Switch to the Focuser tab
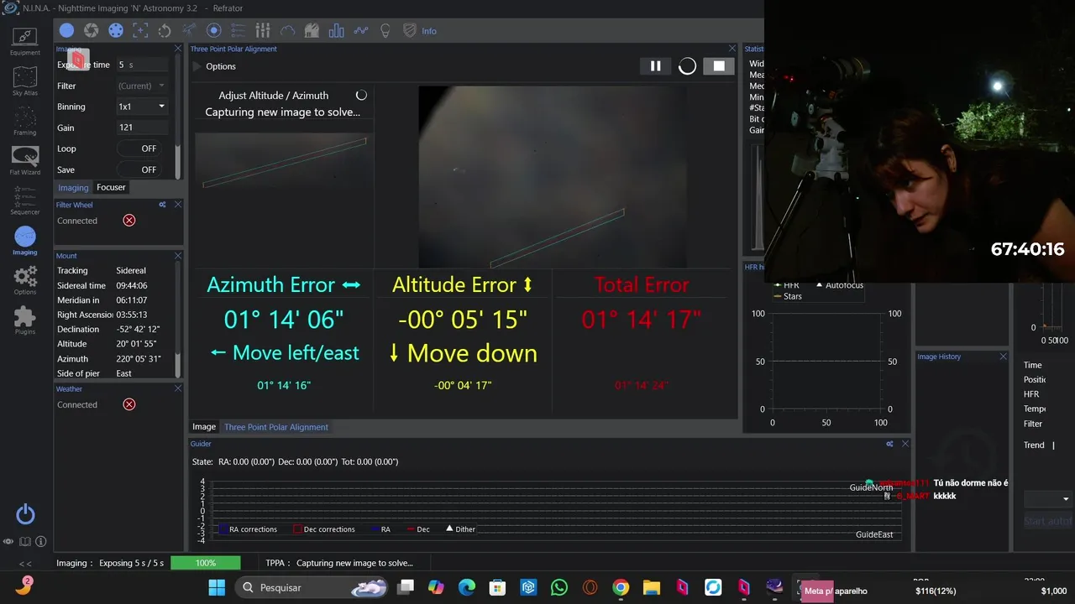 111,187
